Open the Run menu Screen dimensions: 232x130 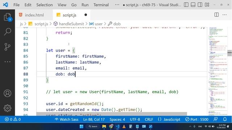[x=85, y=5]
